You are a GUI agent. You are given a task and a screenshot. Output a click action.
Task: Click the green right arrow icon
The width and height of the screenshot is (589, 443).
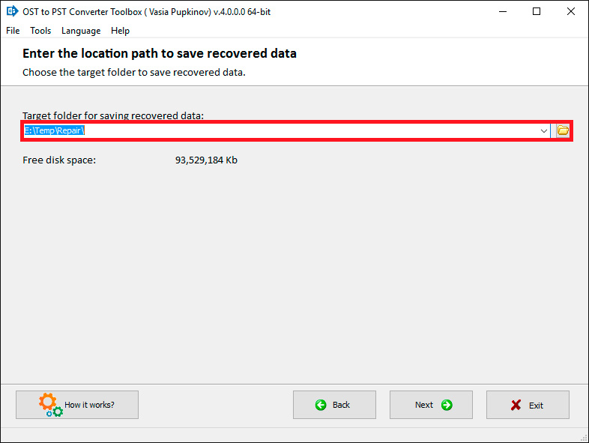point(447,405)
